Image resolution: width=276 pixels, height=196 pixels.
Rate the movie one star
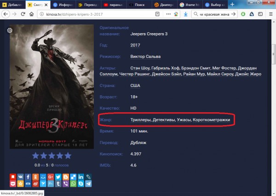coord(35,156)
